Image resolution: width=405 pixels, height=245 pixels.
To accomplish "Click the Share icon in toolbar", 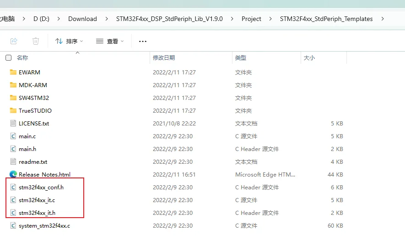I will [14, 41].
